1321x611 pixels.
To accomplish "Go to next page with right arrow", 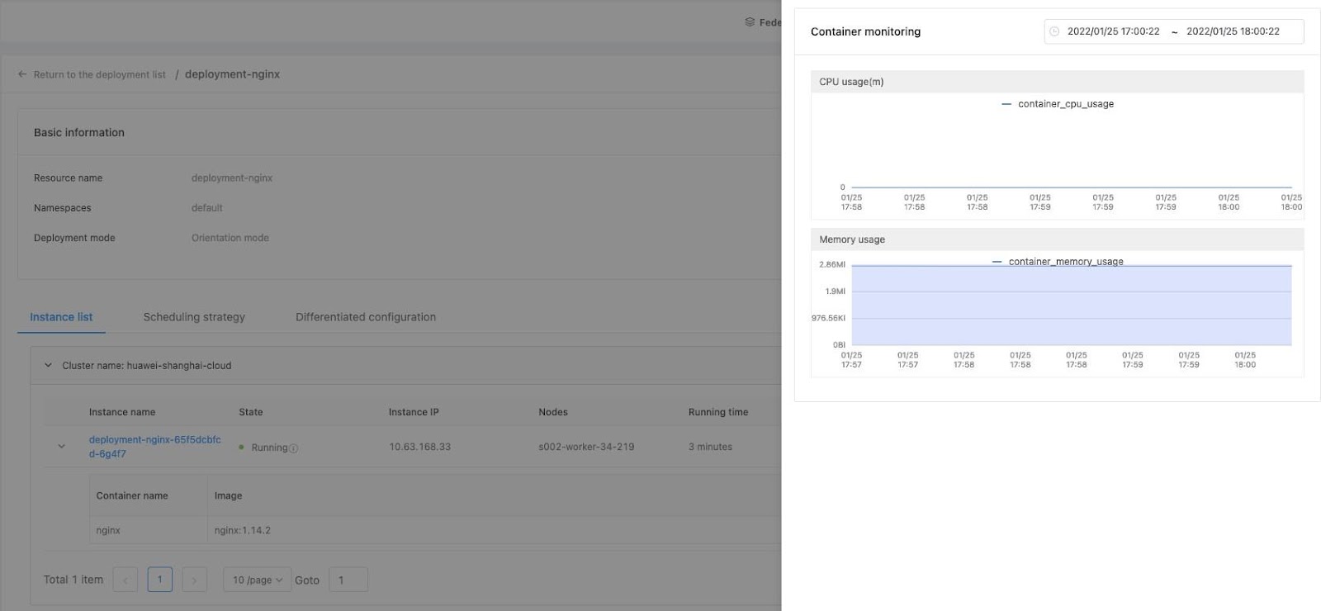I will point(194,580).
